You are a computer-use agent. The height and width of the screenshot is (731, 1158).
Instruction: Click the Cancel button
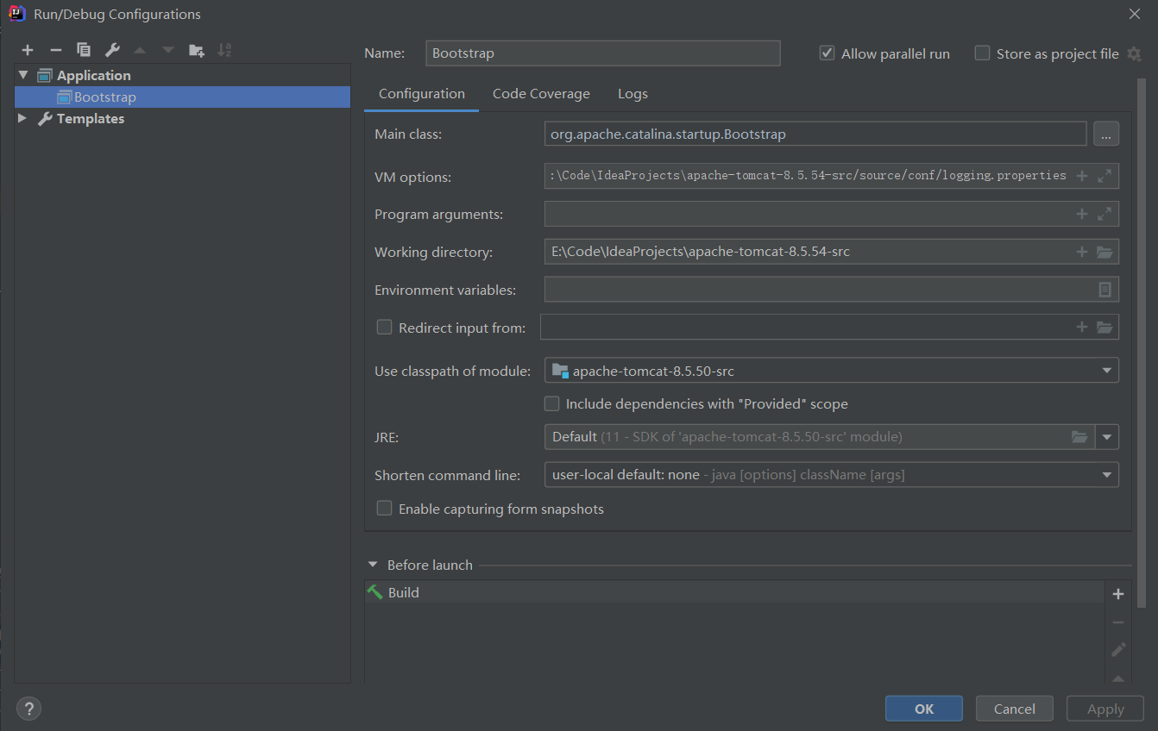[x=1015, y=709]
